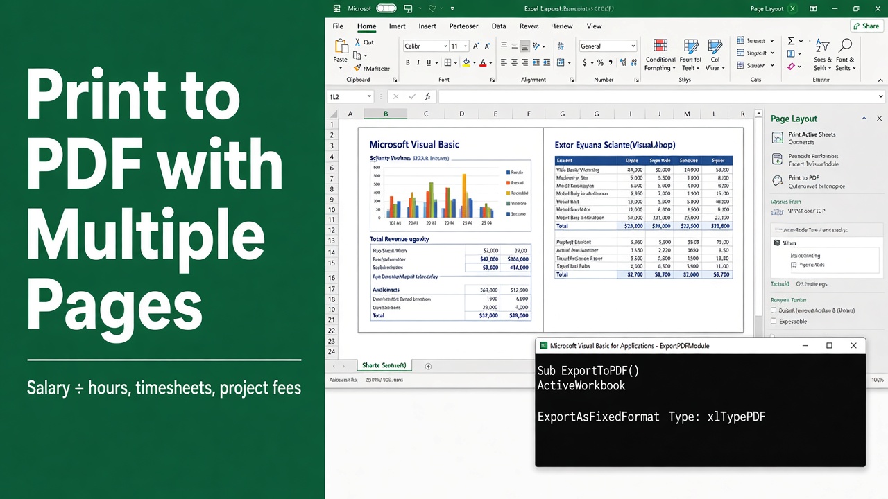Screen dimensions: 888x499
Task: Click the Cut scissors icon
Action: click(x=357, y=42)
